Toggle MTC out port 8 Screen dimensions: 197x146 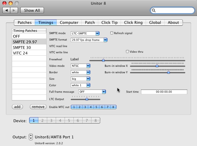[x=113, y=107]
